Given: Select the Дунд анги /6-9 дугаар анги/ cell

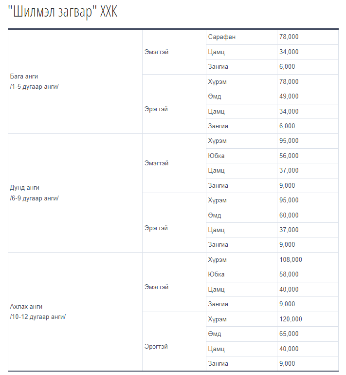Looking at the screenshot, I should pyautogui.click(x=75, y=193).
